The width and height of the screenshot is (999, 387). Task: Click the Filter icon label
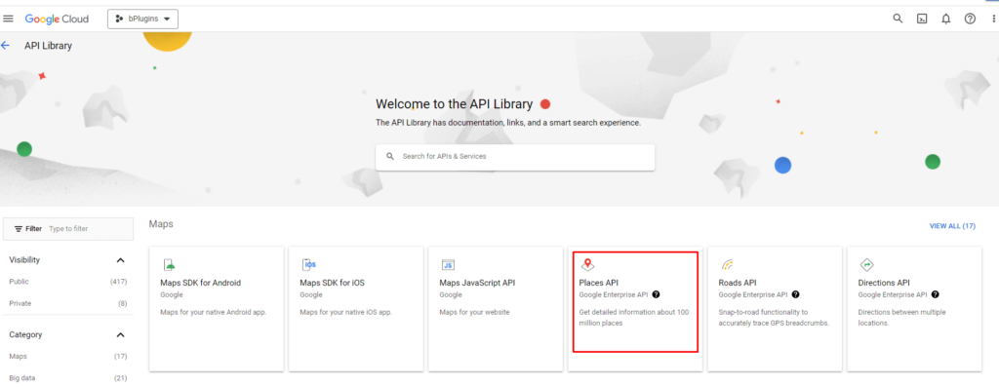point(28,228)
